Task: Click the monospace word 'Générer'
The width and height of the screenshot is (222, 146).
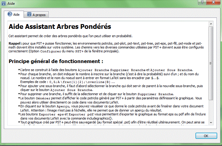Action: [43, 98]
